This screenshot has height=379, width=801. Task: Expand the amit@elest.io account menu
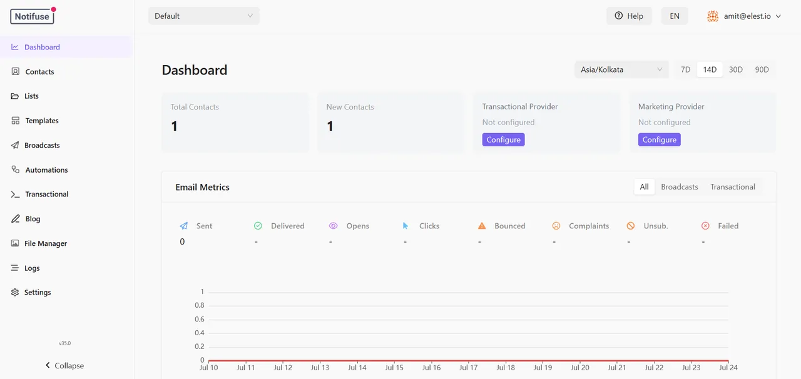[744, 16]
